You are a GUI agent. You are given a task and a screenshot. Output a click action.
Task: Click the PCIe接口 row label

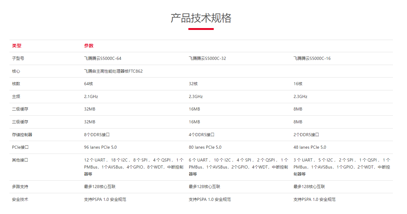pyautogui.click(x=20, y=147)
